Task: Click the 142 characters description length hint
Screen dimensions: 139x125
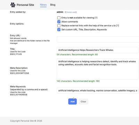Action: pos(78,81)
